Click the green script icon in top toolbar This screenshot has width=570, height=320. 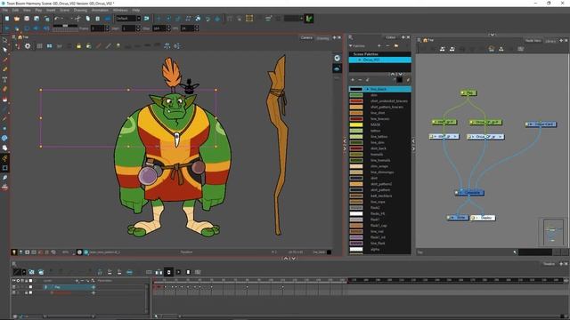pos(309,19)
